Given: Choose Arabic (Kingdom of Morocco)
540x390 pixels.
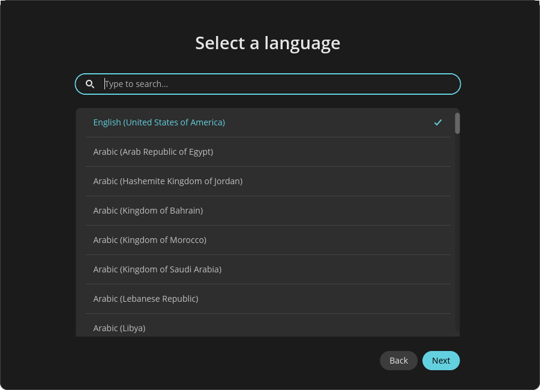Looking at the screenshot, I should tap(149, 240).
